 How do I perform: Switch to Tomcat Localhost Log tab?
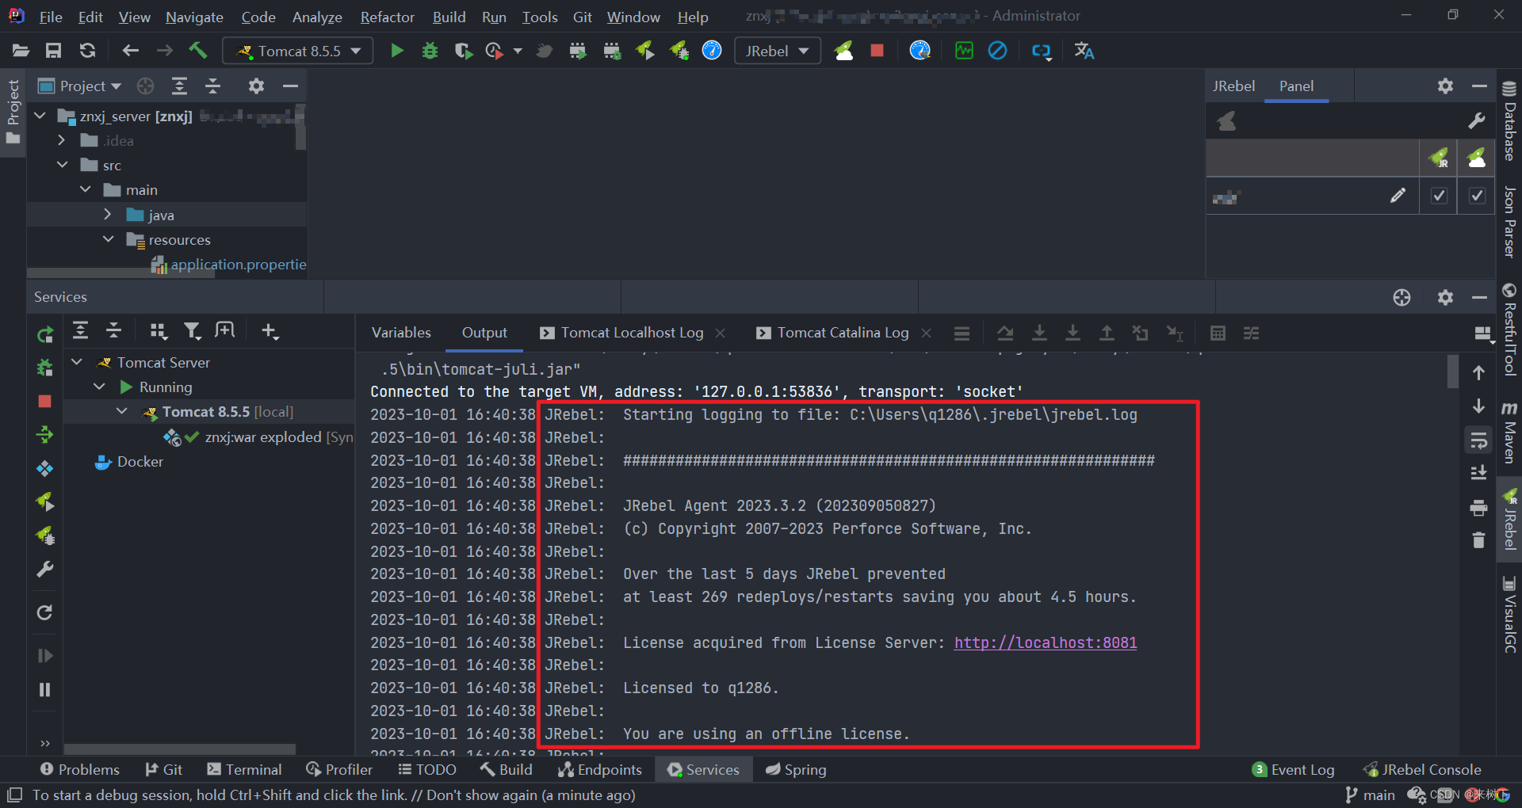[633, 333]
